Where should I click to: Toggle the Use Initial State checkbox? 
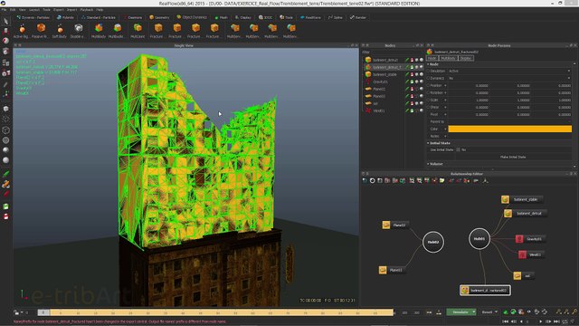tap(459, 149)
